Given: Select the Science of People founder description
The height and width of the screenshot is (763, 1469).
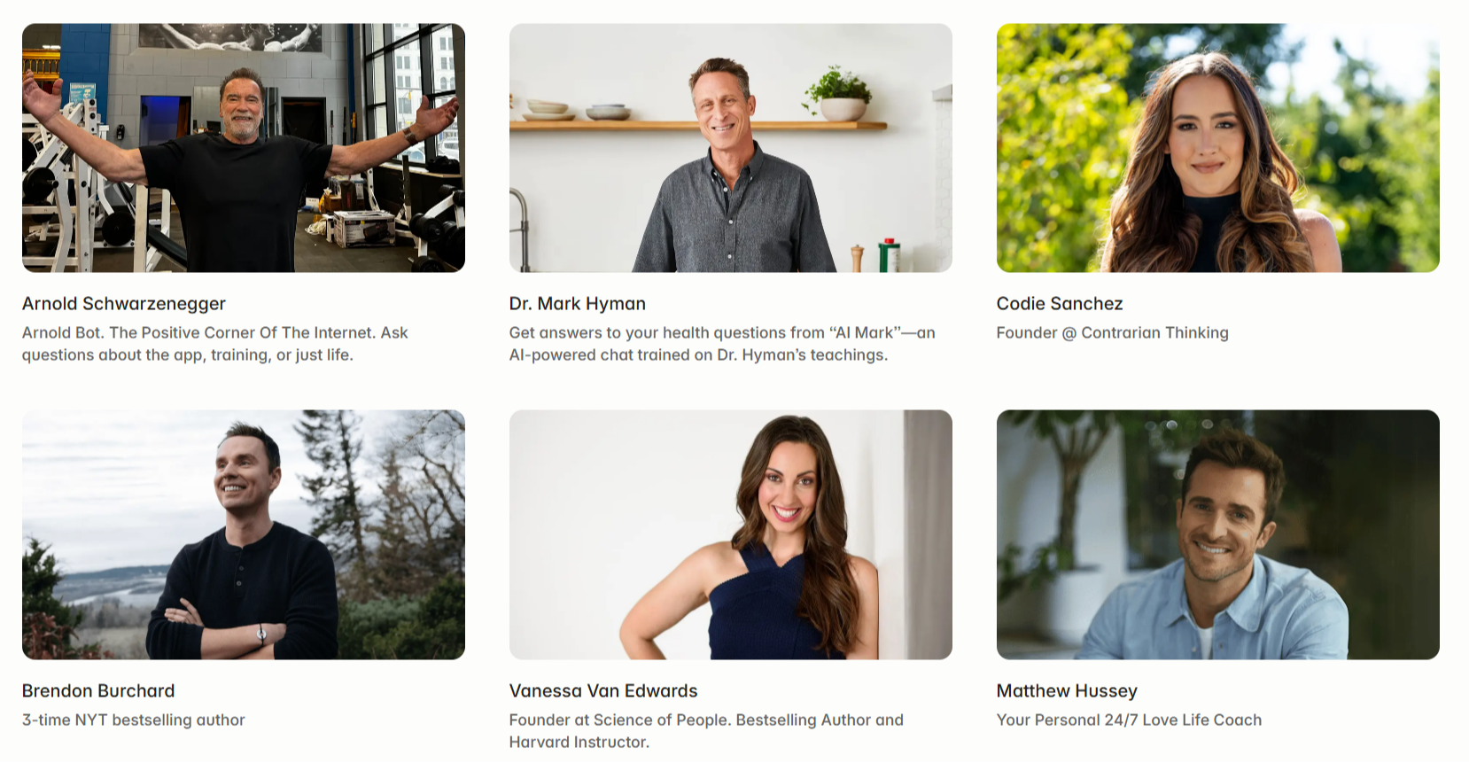Looking at the screenshot, I should [x=706, y=731].
